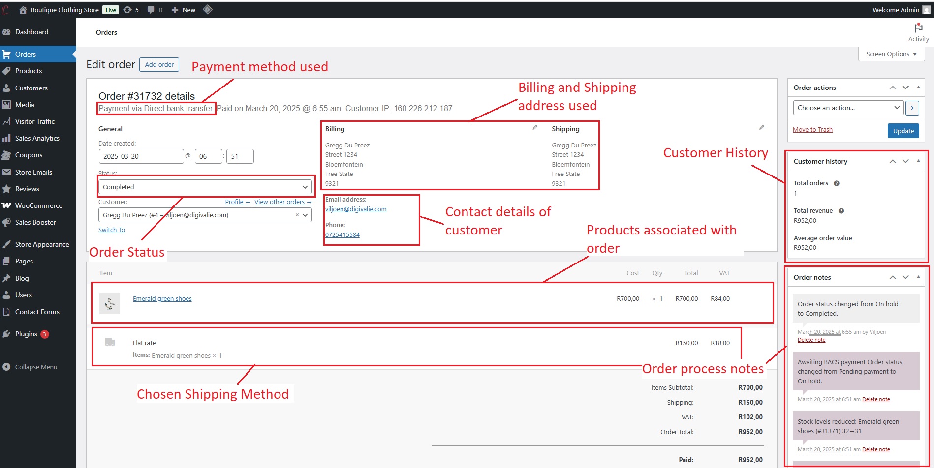Click the Activity flag icon
934x468 pixels.
918,29
